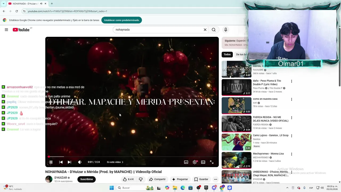The image size is (341, 192).
Task: Like the video (8.4 K thumbs up)
Action: 128,179
